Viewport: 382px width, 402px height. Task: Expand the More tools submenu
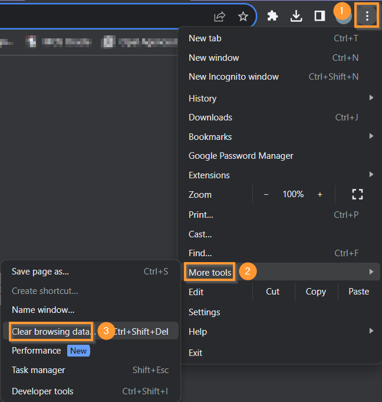point(281,272)
